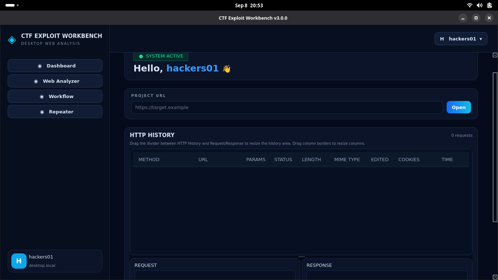Click the H avatar in sidebar profile
This screenshot has height=280, width=498.
(19, 261)
